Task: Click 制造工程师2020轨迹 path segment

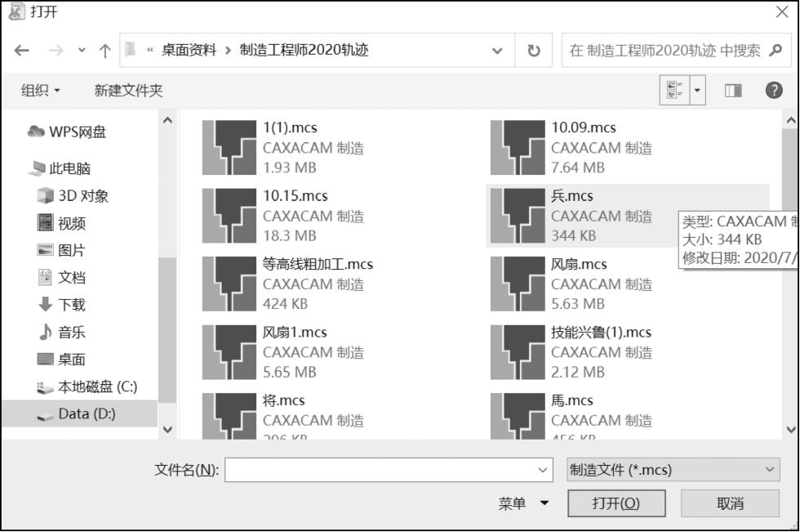Action: [x=304, y=50]
